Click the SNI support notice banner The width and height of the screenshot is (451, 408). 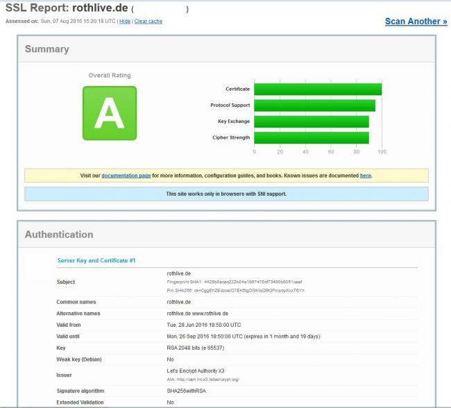(226, 194)
